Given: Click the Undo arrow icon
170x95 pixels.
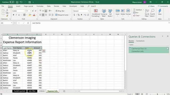Looking at the screenshot, I should tap(21, 2).
